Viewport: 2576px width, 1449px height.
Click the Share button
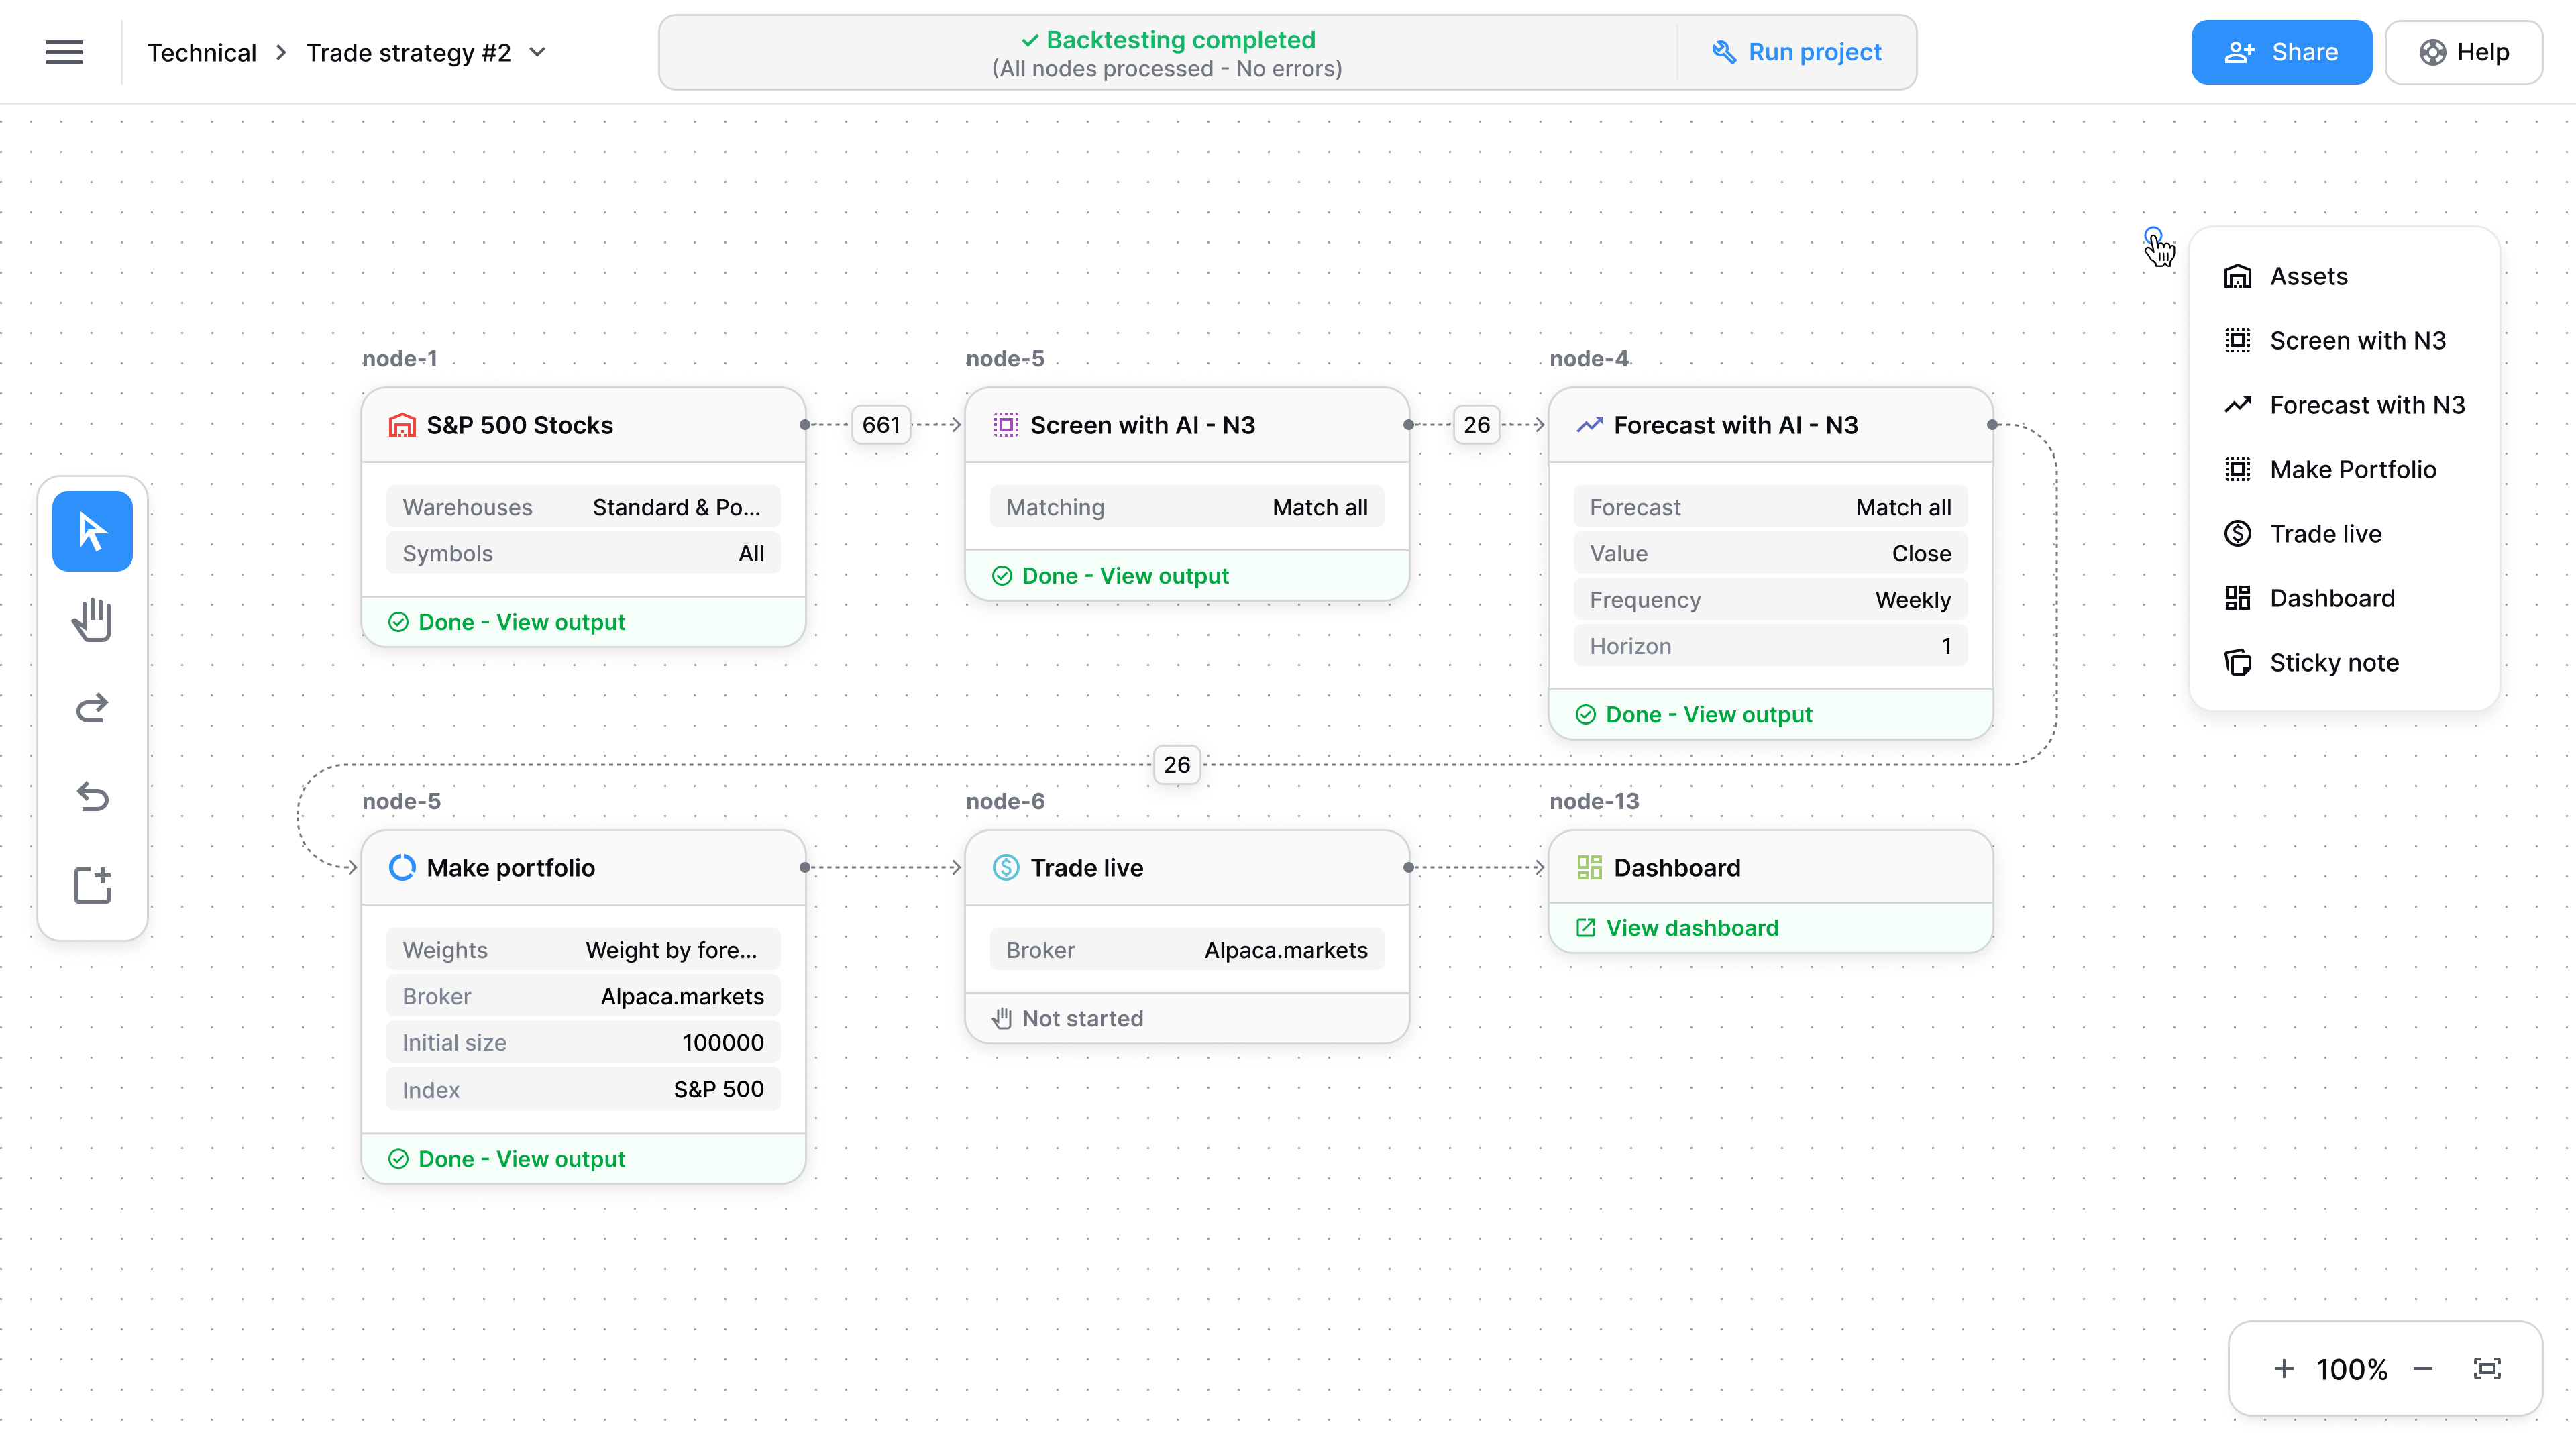(2280, 52)
